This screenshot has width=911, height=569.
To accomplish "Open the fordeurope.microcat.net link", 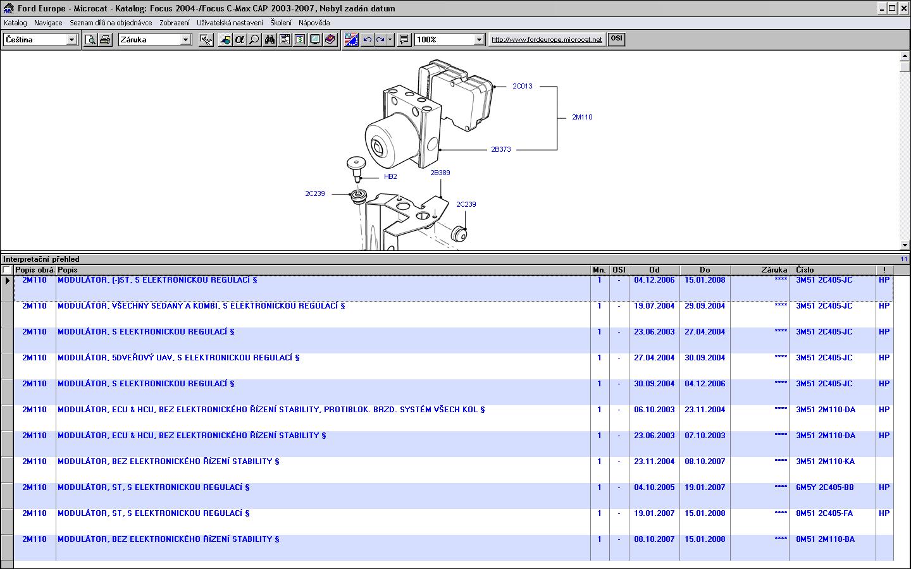I will tap(547, 39).
